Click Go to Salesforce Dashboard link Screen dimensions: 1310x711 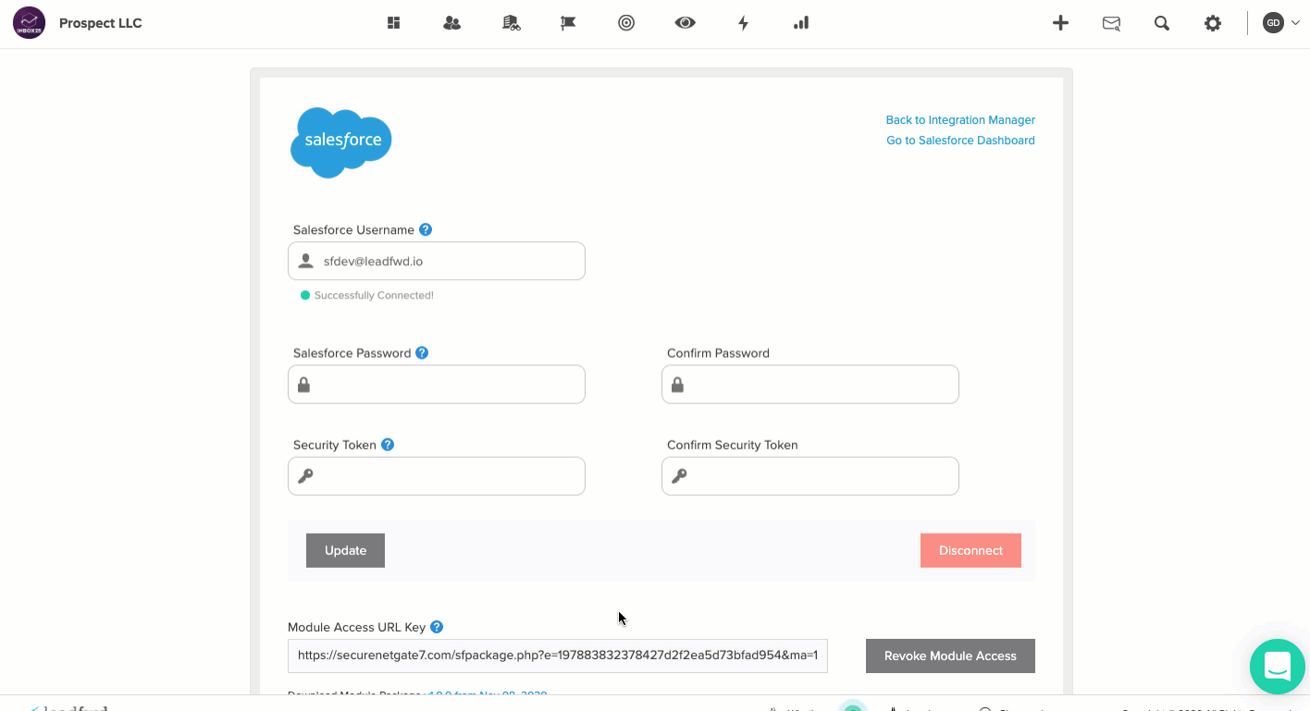pyautogui.click(x=960, y=141)
